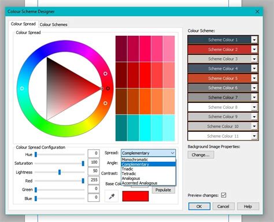
Task: Click the cyan complementary marker on wheel
Action: pyautogui.click(x=22, y=88)
